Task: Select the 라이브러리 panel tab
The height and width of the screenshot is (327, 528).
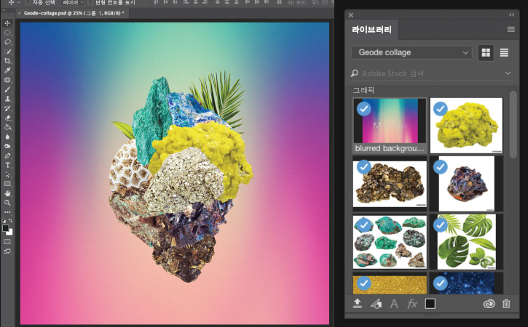Action: [x=371, y=30]
